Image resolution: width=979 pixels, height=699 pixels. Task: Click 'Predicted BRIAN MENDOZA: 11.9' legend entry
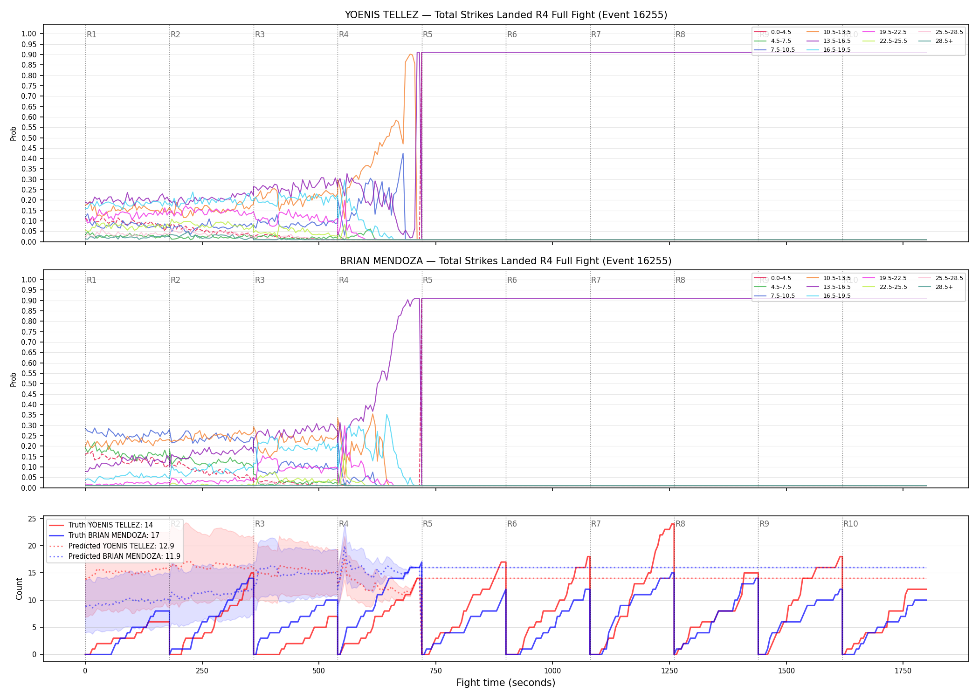point(115,556)
